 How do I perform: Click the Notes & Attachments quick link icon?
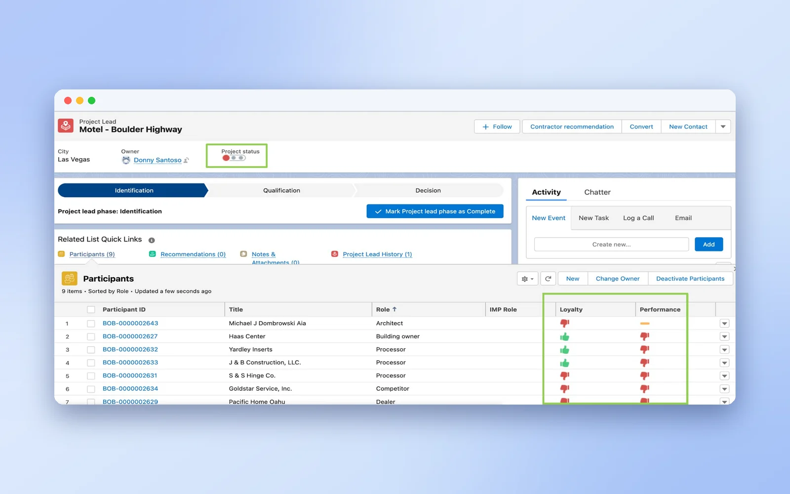[243, 254]
